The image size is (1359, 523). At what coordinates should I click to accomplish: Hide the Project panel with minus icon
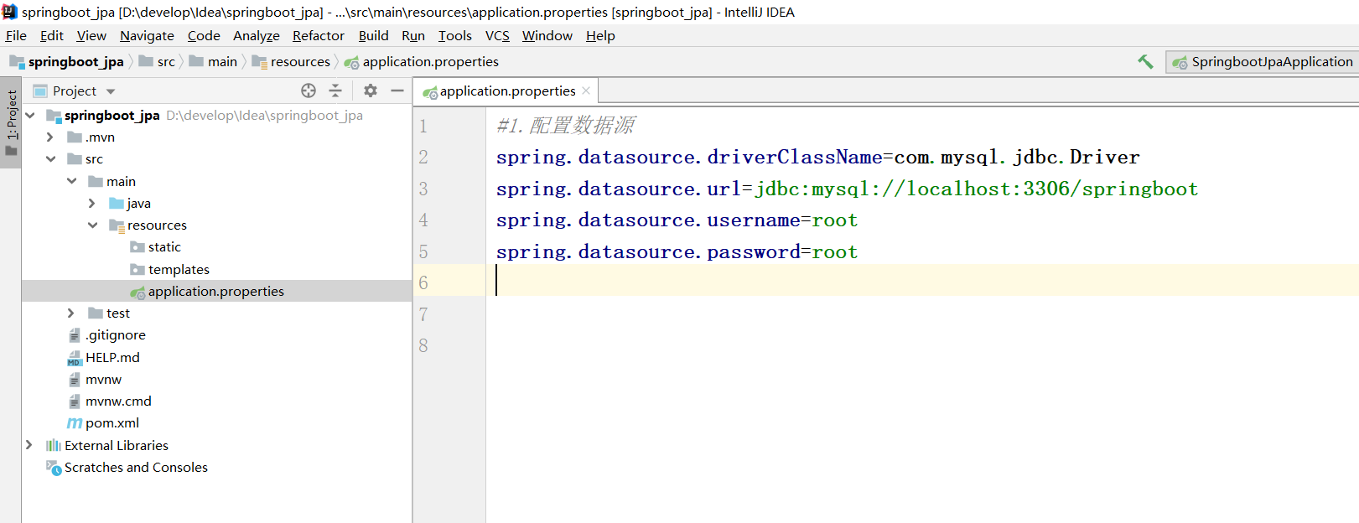coord(397,91)
